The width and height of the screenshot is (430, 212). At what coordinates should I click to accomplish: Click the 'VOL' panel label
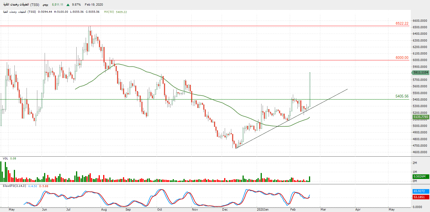pyautogui.click(x=5, y=159)
